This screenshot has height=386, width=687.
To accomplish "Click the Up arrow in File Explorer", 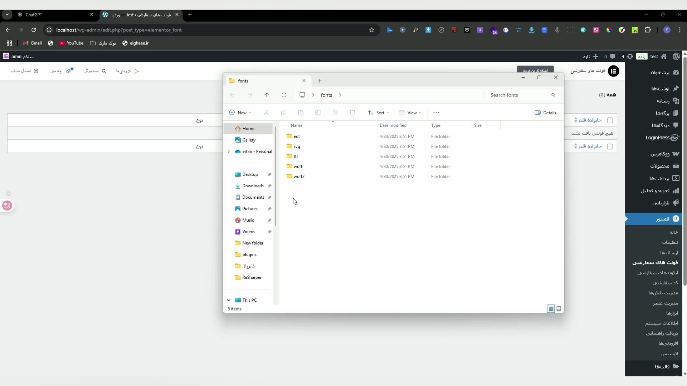I will 267,95.
